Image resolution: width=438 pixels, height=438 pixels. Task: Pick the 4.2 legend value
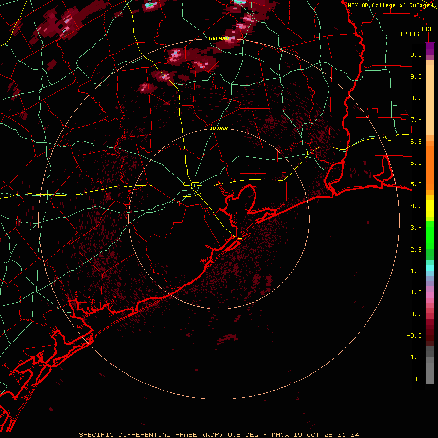416,206
